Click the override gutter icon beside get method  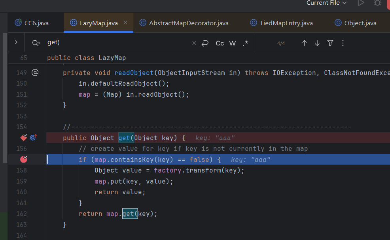click(34, 137)
